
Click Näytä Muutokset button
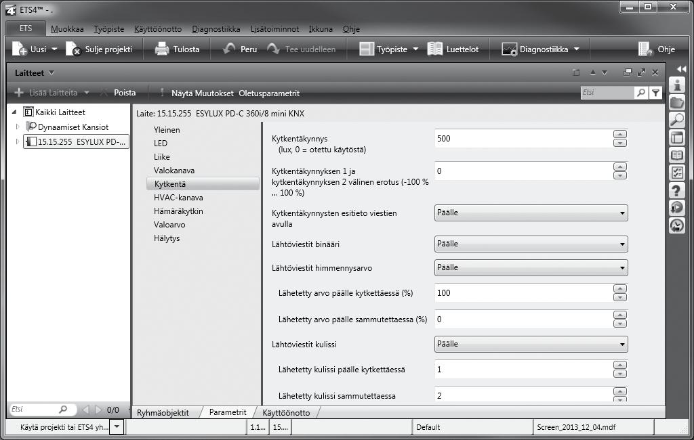point(202,93)
